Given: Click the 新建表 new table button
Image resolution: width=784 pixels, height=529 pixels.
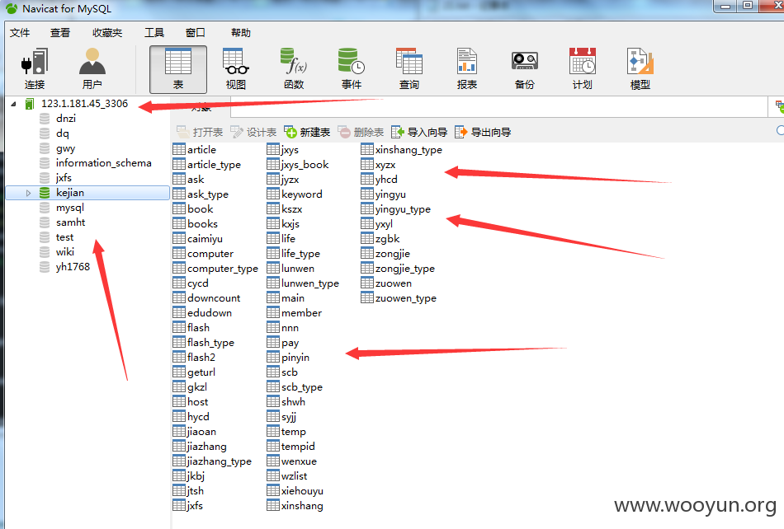Looking at the screenshot, I should point(307,132).
